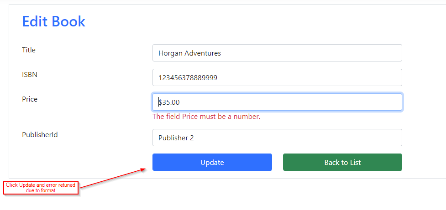Screen dimensions: 446x210
Task: Select the Title field label
Action: click(x=29, y=50)
